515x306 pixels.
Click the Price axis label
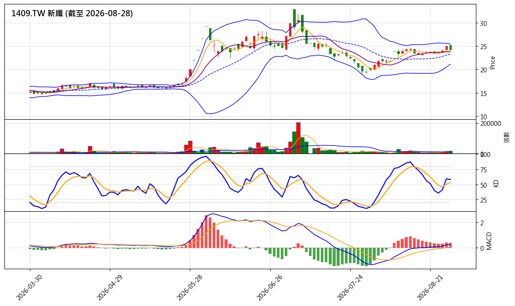coord(492,63)
